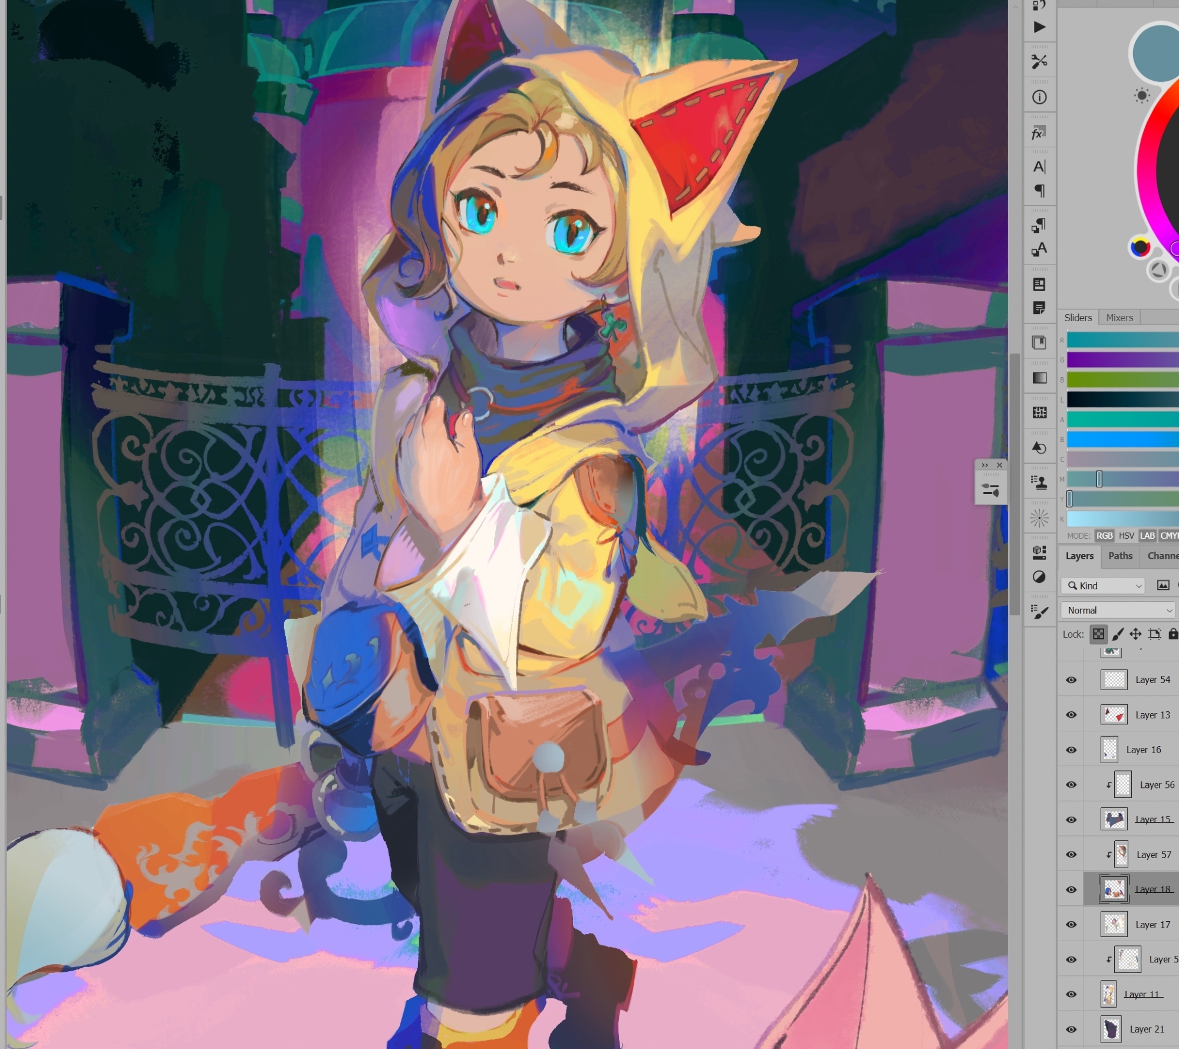Hide Layer 54 with eye icon

[x=1071, y=679]
